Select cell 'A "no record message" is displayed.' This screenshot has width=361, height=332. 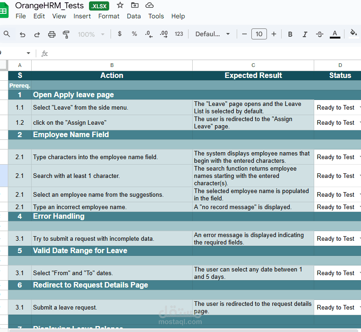(x=253, y=207)
